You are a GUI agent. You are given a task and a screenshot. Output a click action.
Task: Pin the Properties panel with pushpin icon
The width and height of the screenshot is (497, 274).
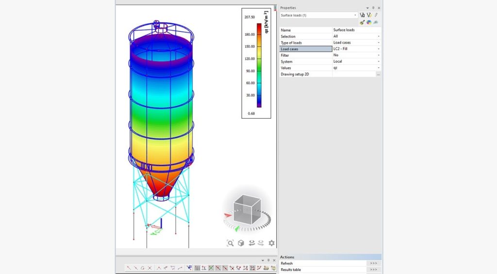tap(373, 8)
